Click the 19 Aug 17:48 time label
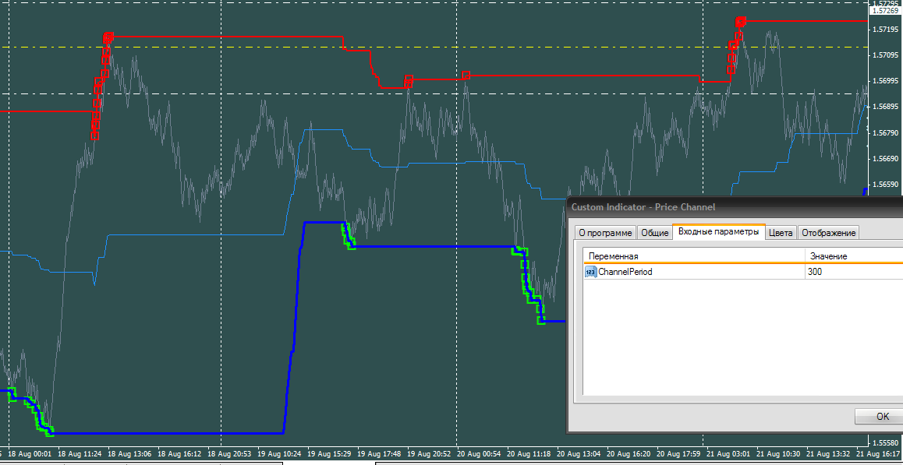 (x=379, y=453)
